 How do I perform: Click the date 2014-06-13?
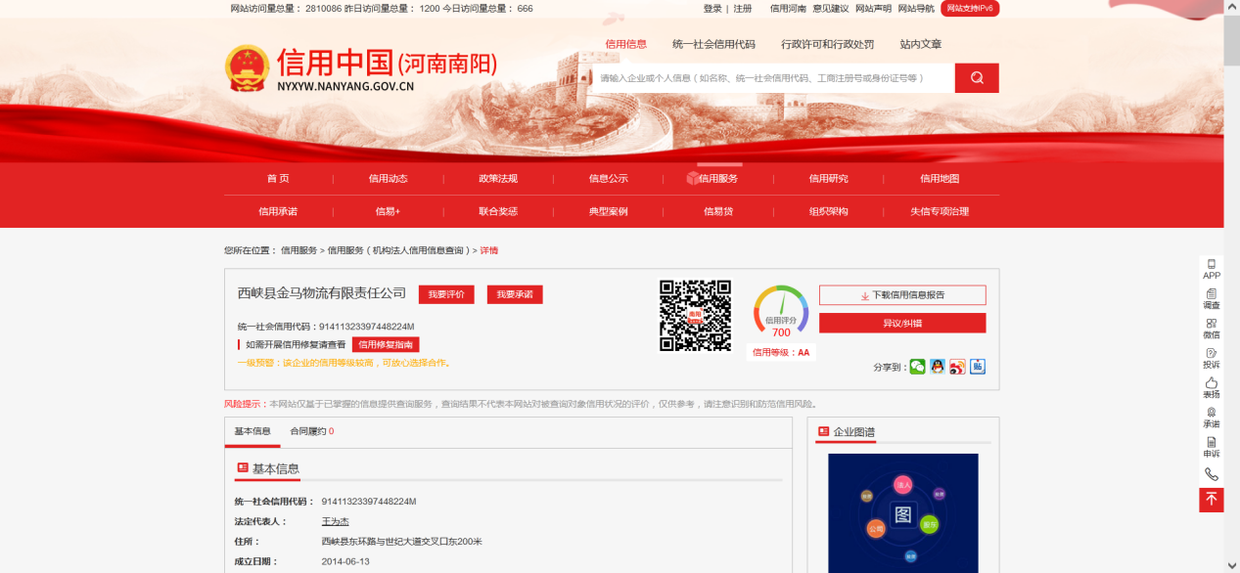[345, 561]
